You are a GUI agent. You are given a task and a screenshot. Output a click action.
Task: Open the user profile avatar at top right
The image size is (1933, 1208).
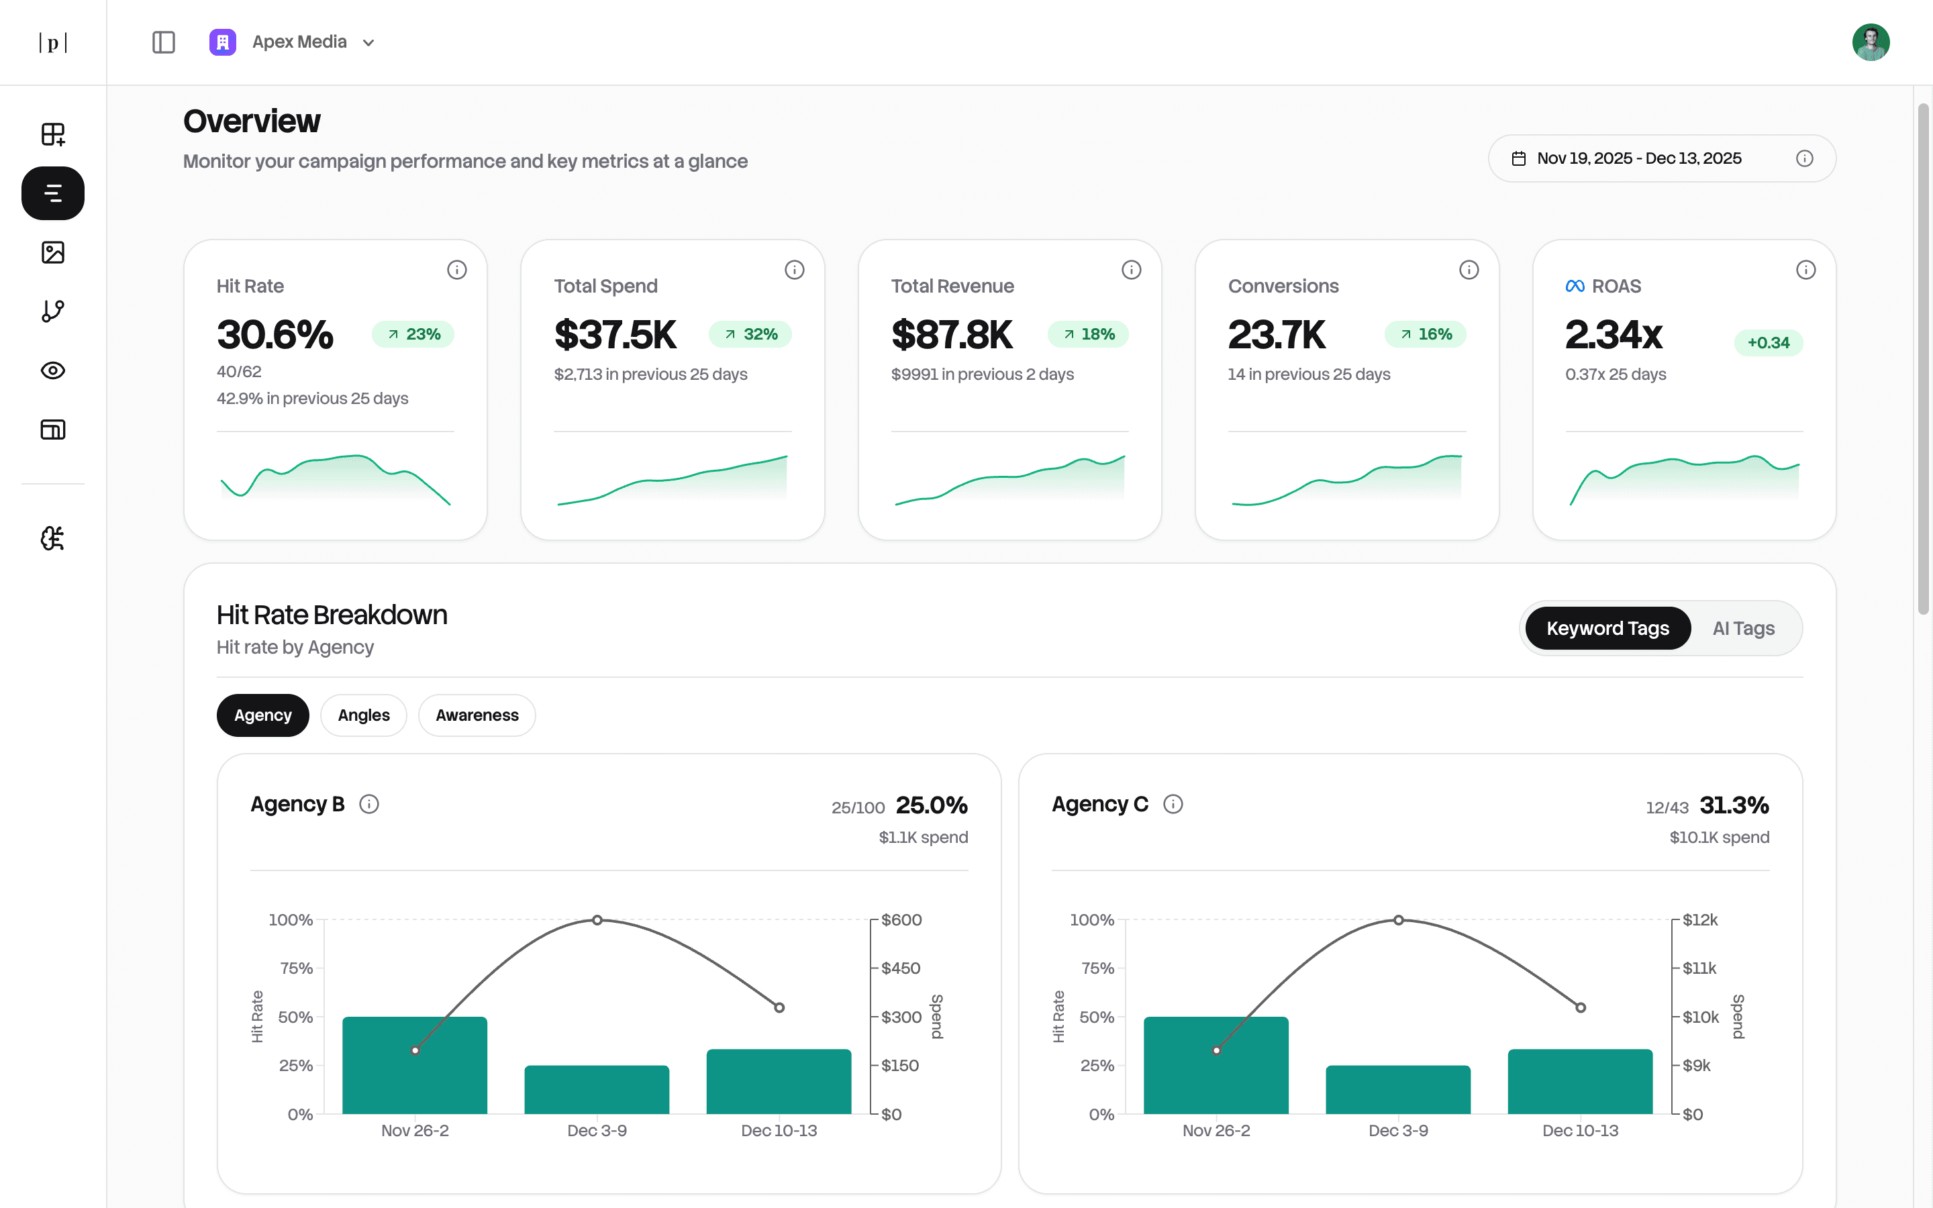[x=1871, y=42]
